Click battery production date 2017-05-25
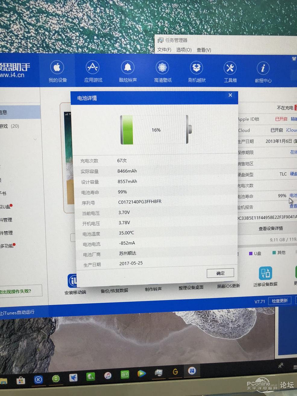This screenshot has width=297, height=396. (131, 263)
